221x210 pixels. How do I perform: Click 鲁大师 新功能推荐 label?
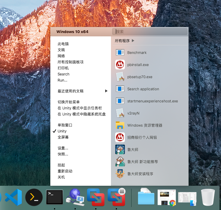tap(142, 162)
